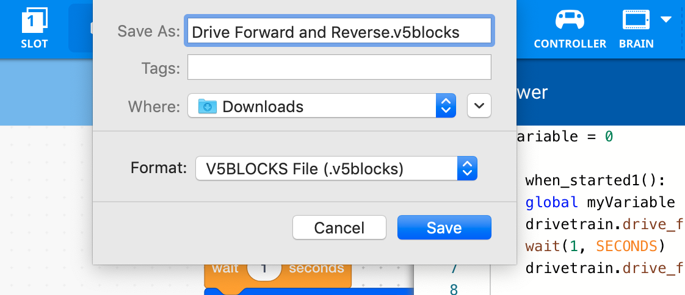685x295 pixels.
Task: Click the when_started1() code line
Action: [594, 180]
